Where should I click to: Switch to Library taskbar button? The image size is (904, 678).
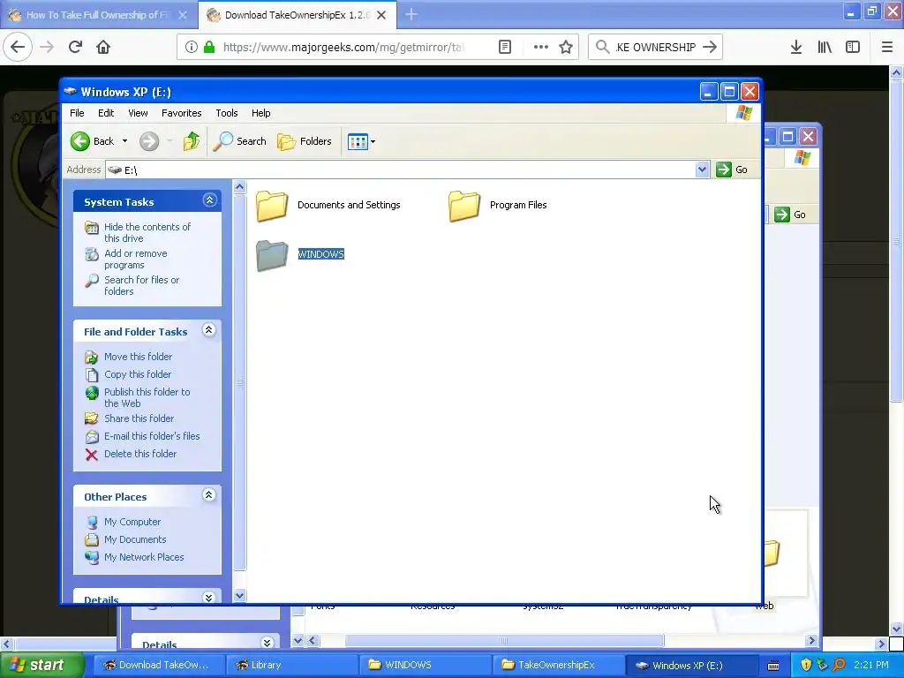(291, 665)
